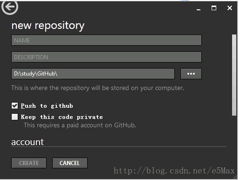Enable Keep this code private checkbox
This screenshot has height=180, width=240.
pos(14,117)
